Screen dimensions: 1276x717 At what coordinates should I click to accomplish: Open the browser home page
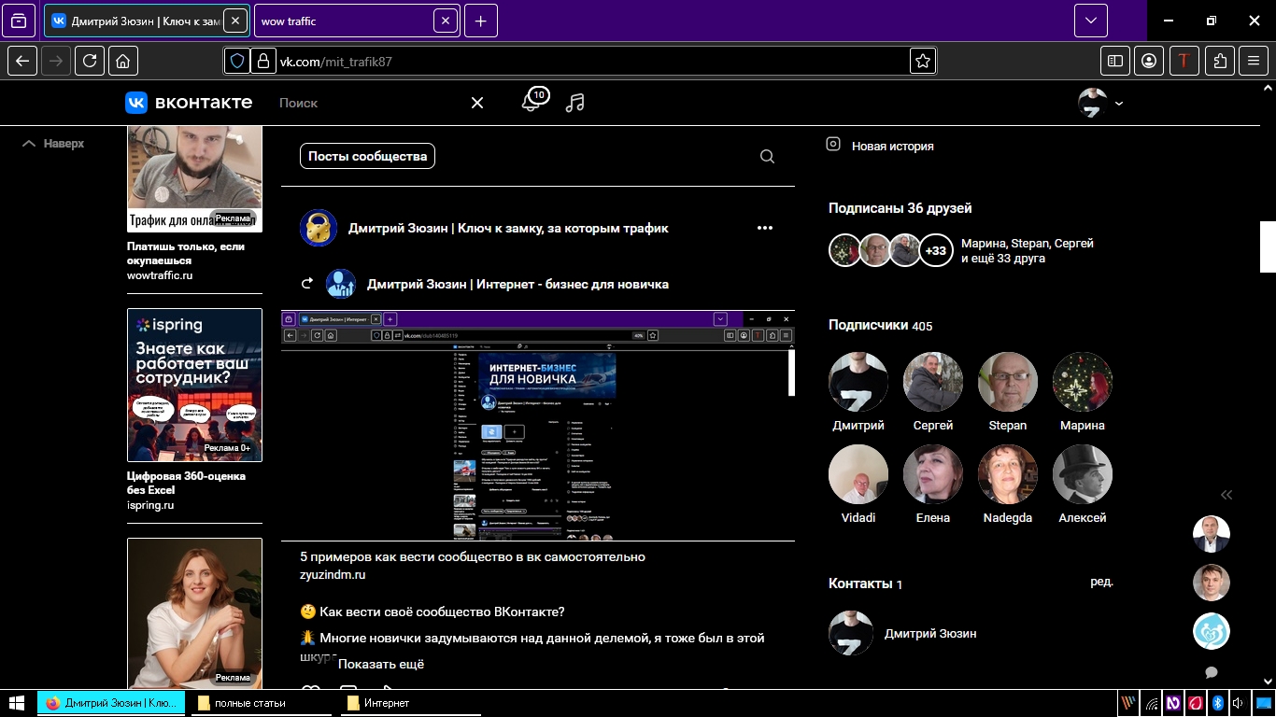(123, 62)
